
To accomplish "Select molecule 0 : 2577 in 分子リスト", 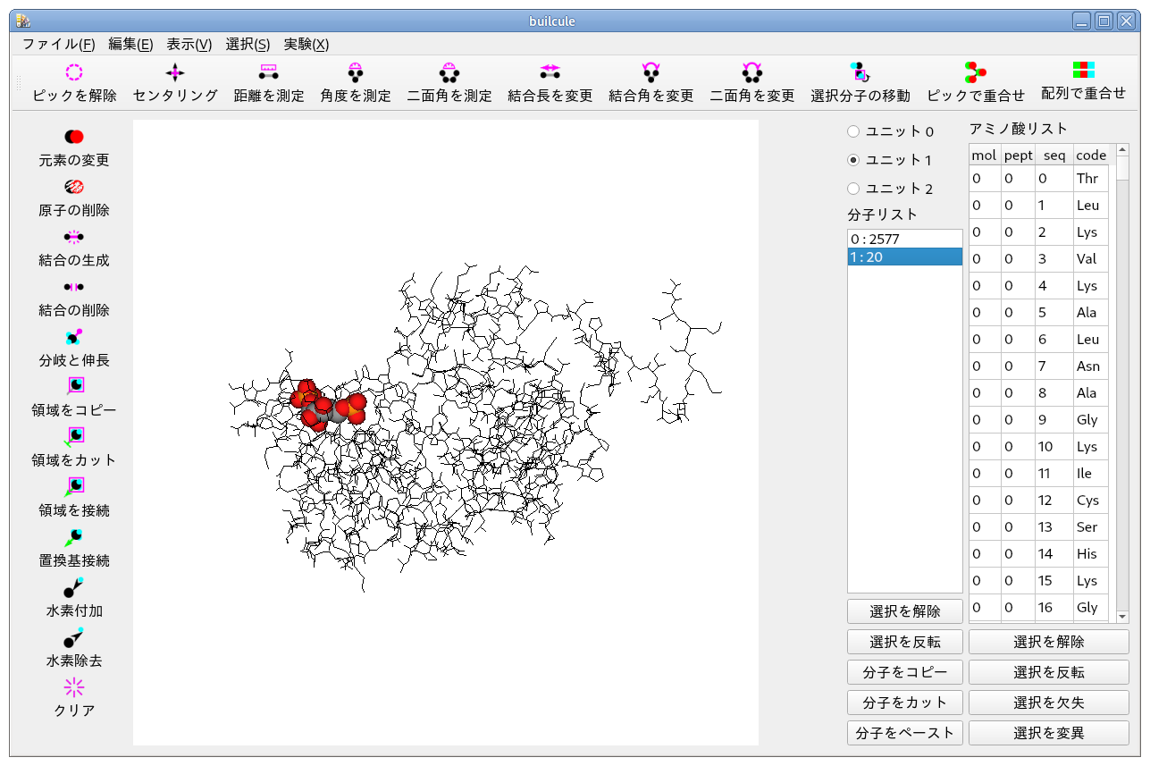I will click(x=904, y=240).
